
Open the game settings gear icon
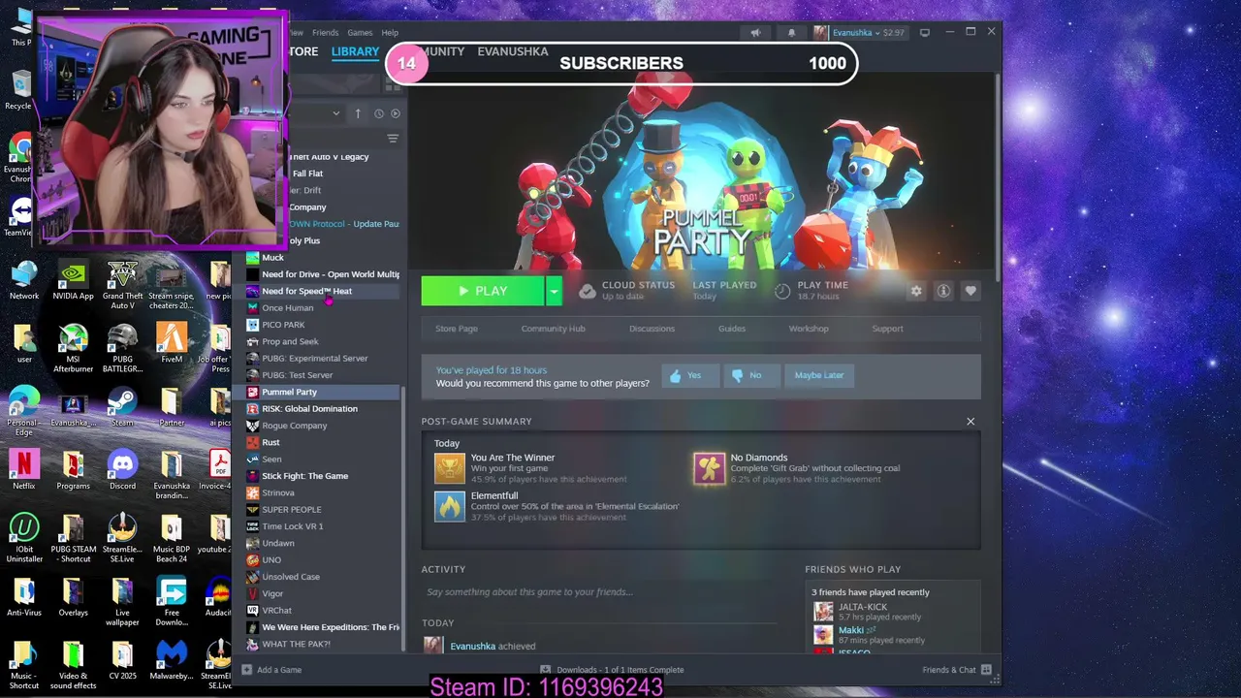(x=916, y=291)
